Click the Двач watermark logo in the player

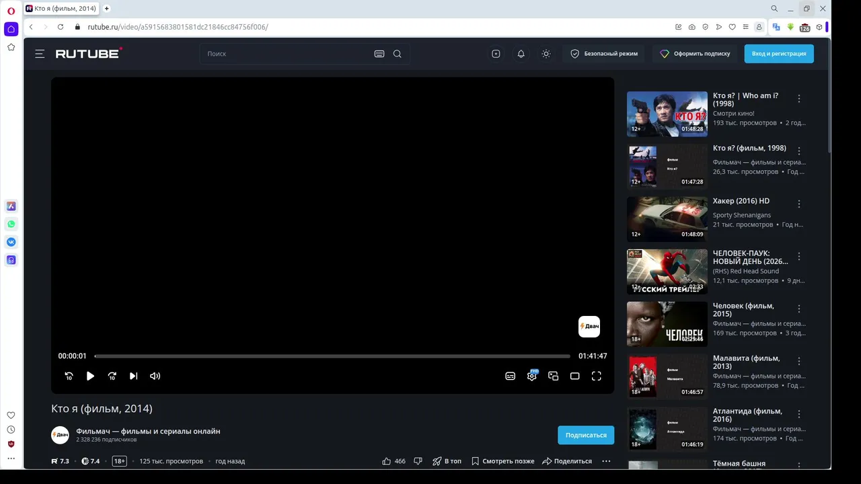coord(589,326)
